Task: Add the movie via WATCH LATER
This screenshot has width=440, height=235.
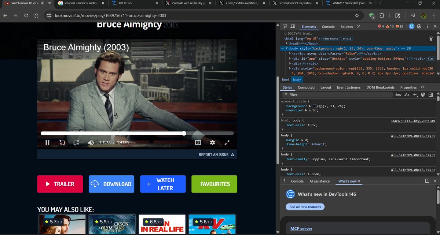Action: tap(163, 184)
